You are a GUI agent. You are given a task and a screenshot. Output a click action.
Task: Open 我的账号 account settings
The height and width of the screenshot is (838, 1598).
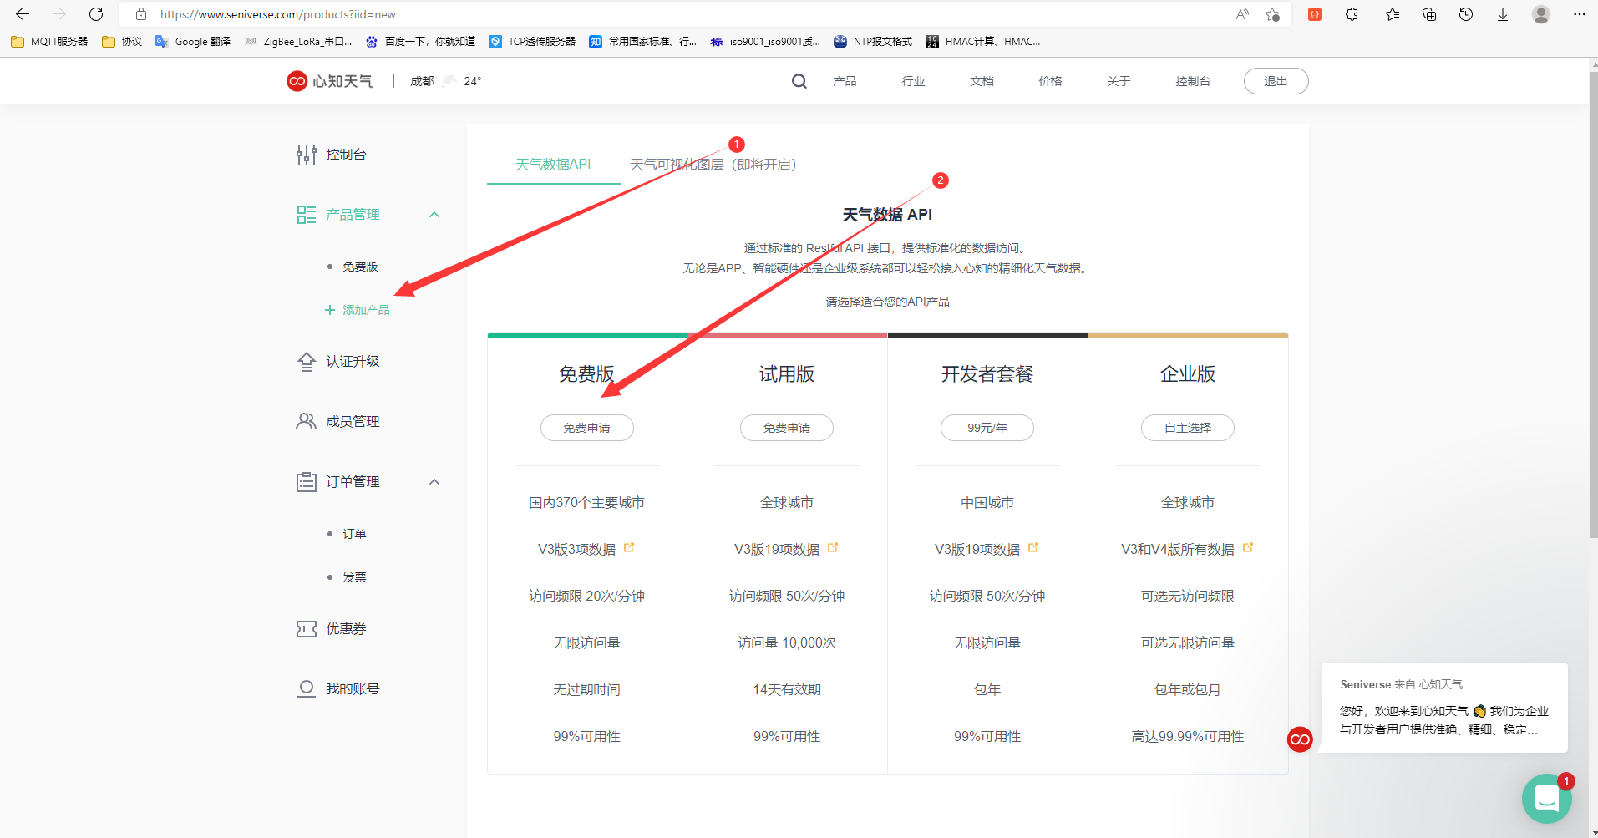[x=352, y=688]
